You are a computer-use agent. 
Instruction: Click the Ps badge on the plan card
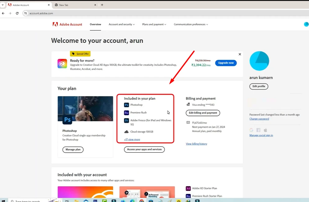[x=67, y=120]
